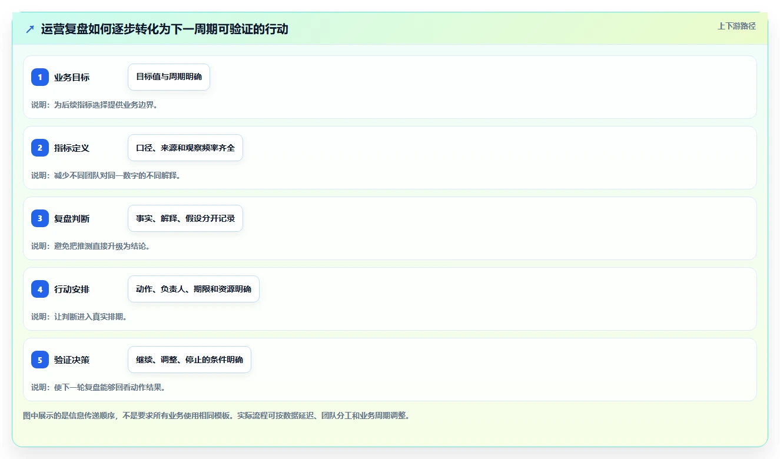This screenshot has height=459, width=780.
Task: Click the footer text 图中展示的是信息传递顺序
Action: point(69,415)
